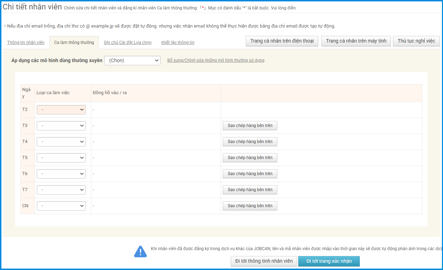Select the Ca làm thông thường tab
443x270 pixels.
coord(74,43)
